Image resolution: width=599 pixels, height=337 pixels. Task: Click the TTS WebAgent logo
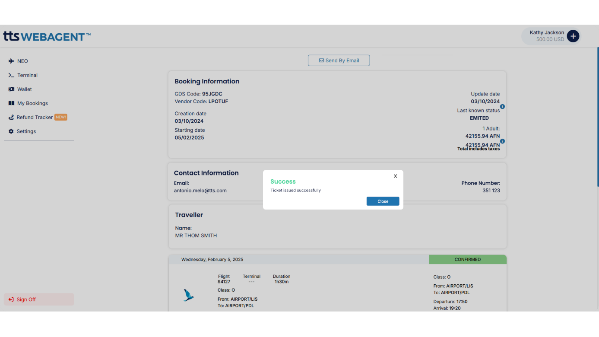(47, 36)
